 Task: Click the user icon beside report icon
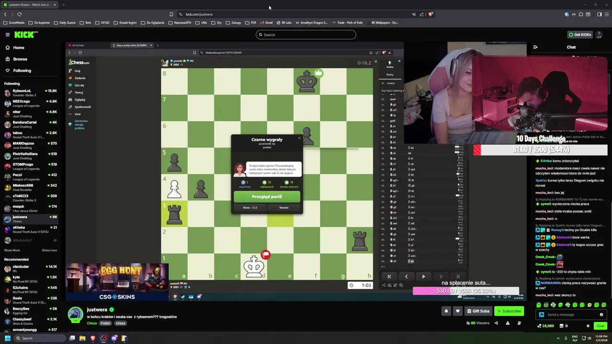(519, 323)
